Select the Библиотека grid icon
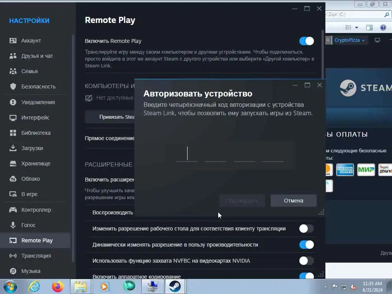Viewport: 392px width, 294px height. coord(13,133)
